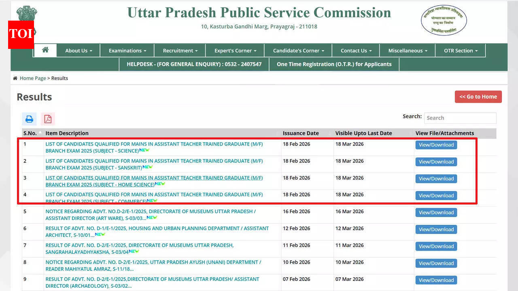518x291 pixels.
Task: Open the Miscellaneous dropdown
Action: (407, 50)
